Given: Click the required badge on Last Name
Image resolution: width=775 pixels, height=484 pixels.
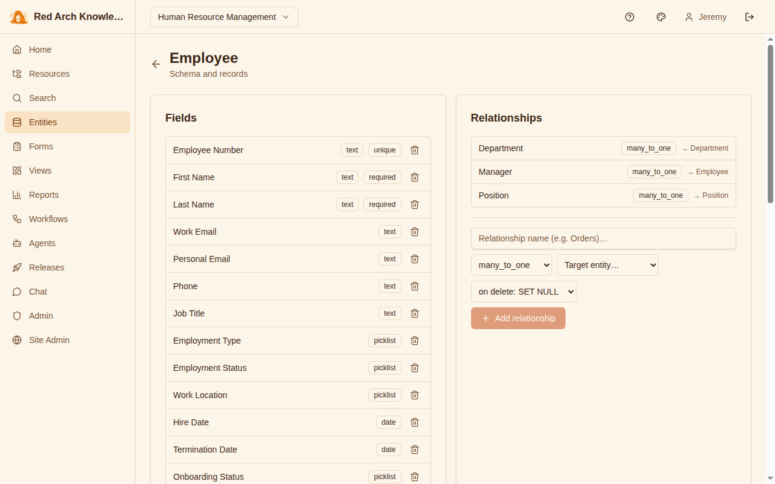Looking at the screenshot, I should pos(382,204).
